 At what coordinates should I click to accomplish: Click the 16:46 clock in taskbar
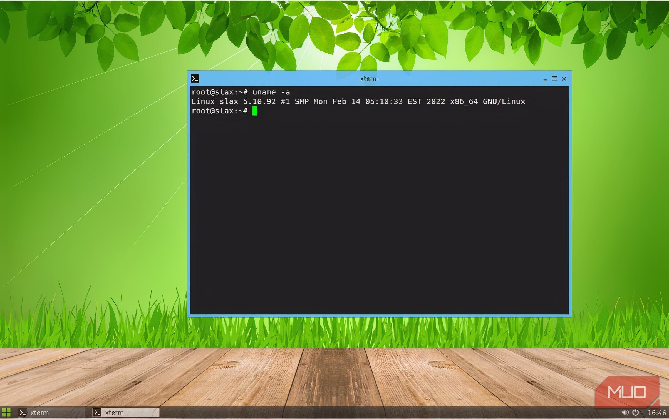657,413
